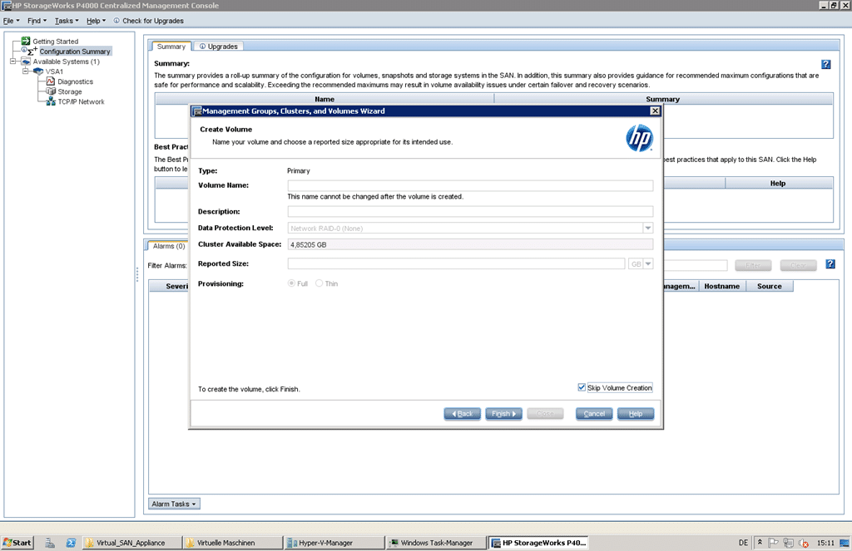This screenshot has height=551, width=852.
Task: Show hidden tray icons arrow
Action: [760, 542]
